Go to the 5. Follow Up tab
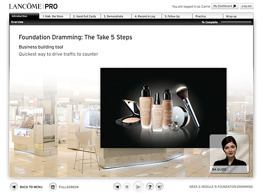 [177, 16]
